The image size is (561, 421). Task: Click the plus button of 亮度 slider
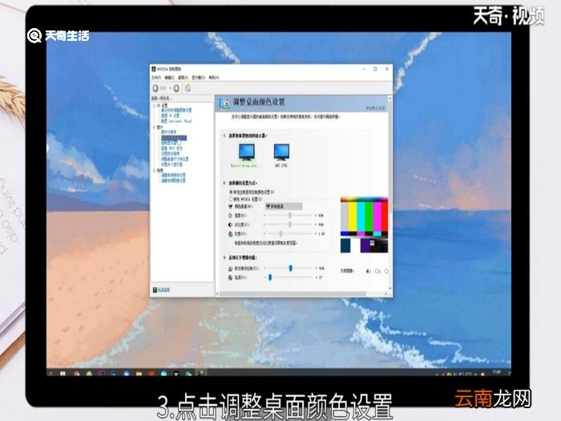(x=316, y=216)
